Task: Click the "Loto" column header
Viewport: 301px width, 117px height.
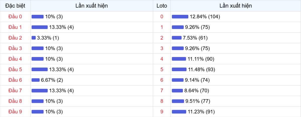Action: coord(162,6)
